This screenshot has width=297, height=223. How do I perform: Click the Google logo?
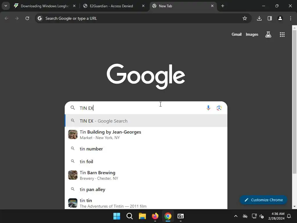click(x=146, y=76)
